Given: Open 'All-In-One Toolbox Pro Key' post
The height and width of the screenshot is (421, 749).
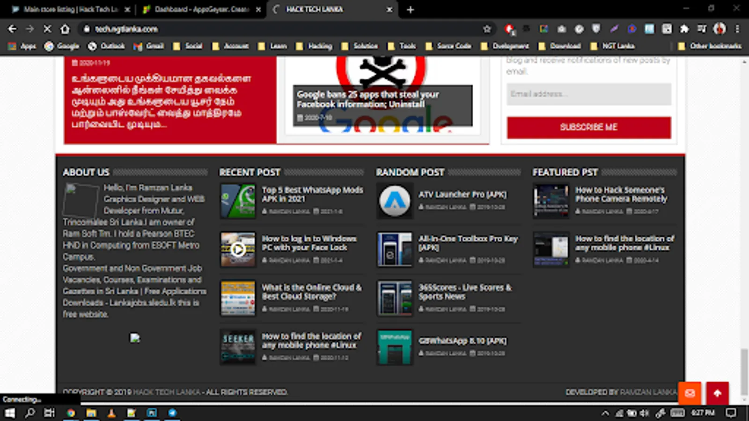Looking at the screenshot, I should point(468,243).
